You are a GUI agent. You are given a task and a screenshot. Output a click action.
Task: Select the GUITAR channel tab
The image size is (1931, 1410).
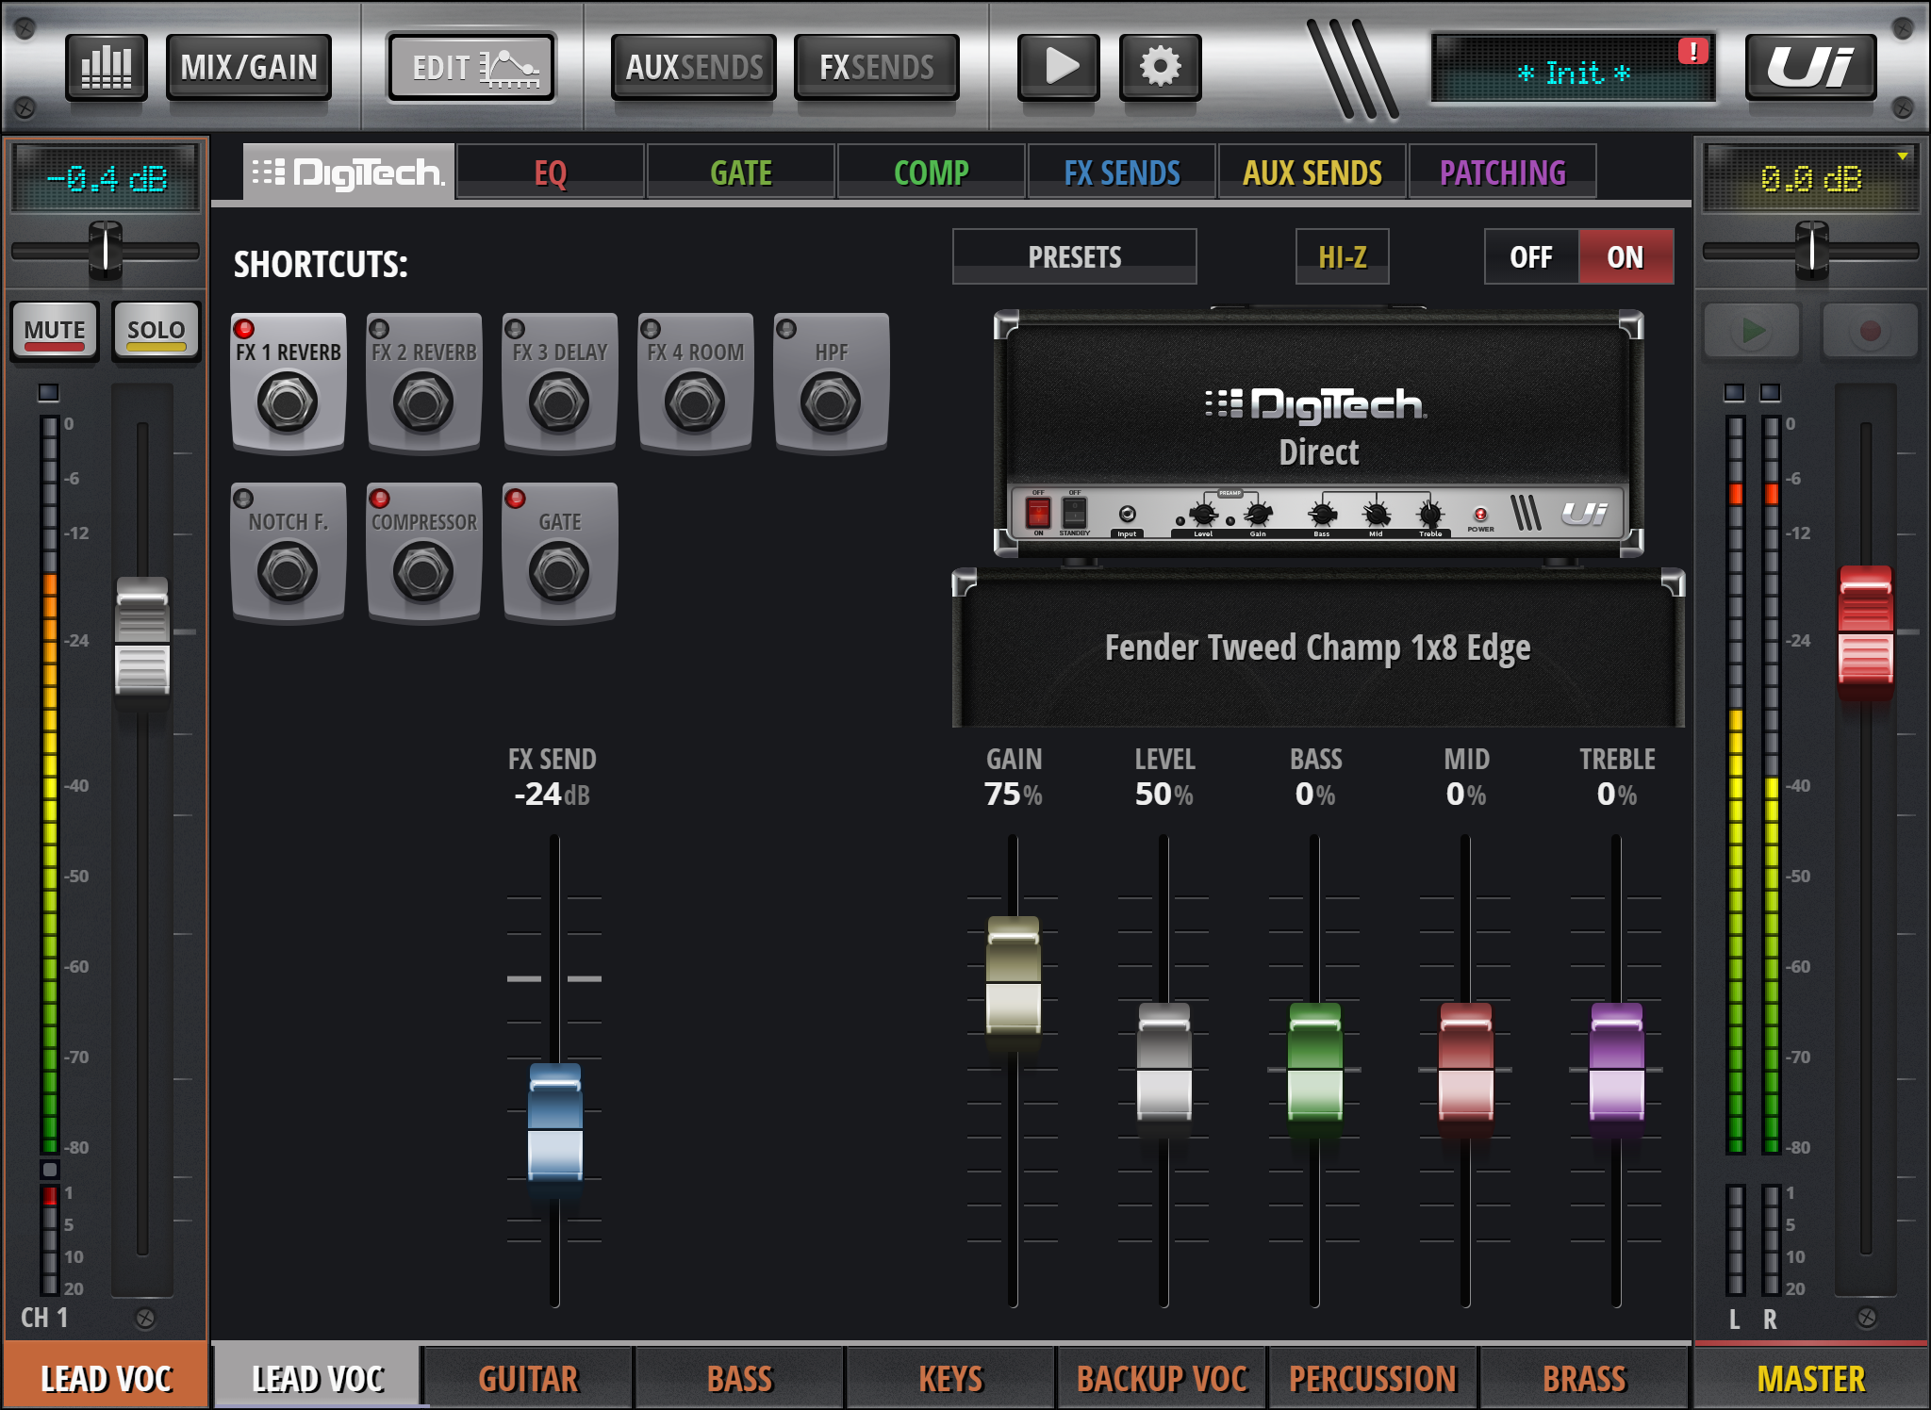click(528, 1378)
